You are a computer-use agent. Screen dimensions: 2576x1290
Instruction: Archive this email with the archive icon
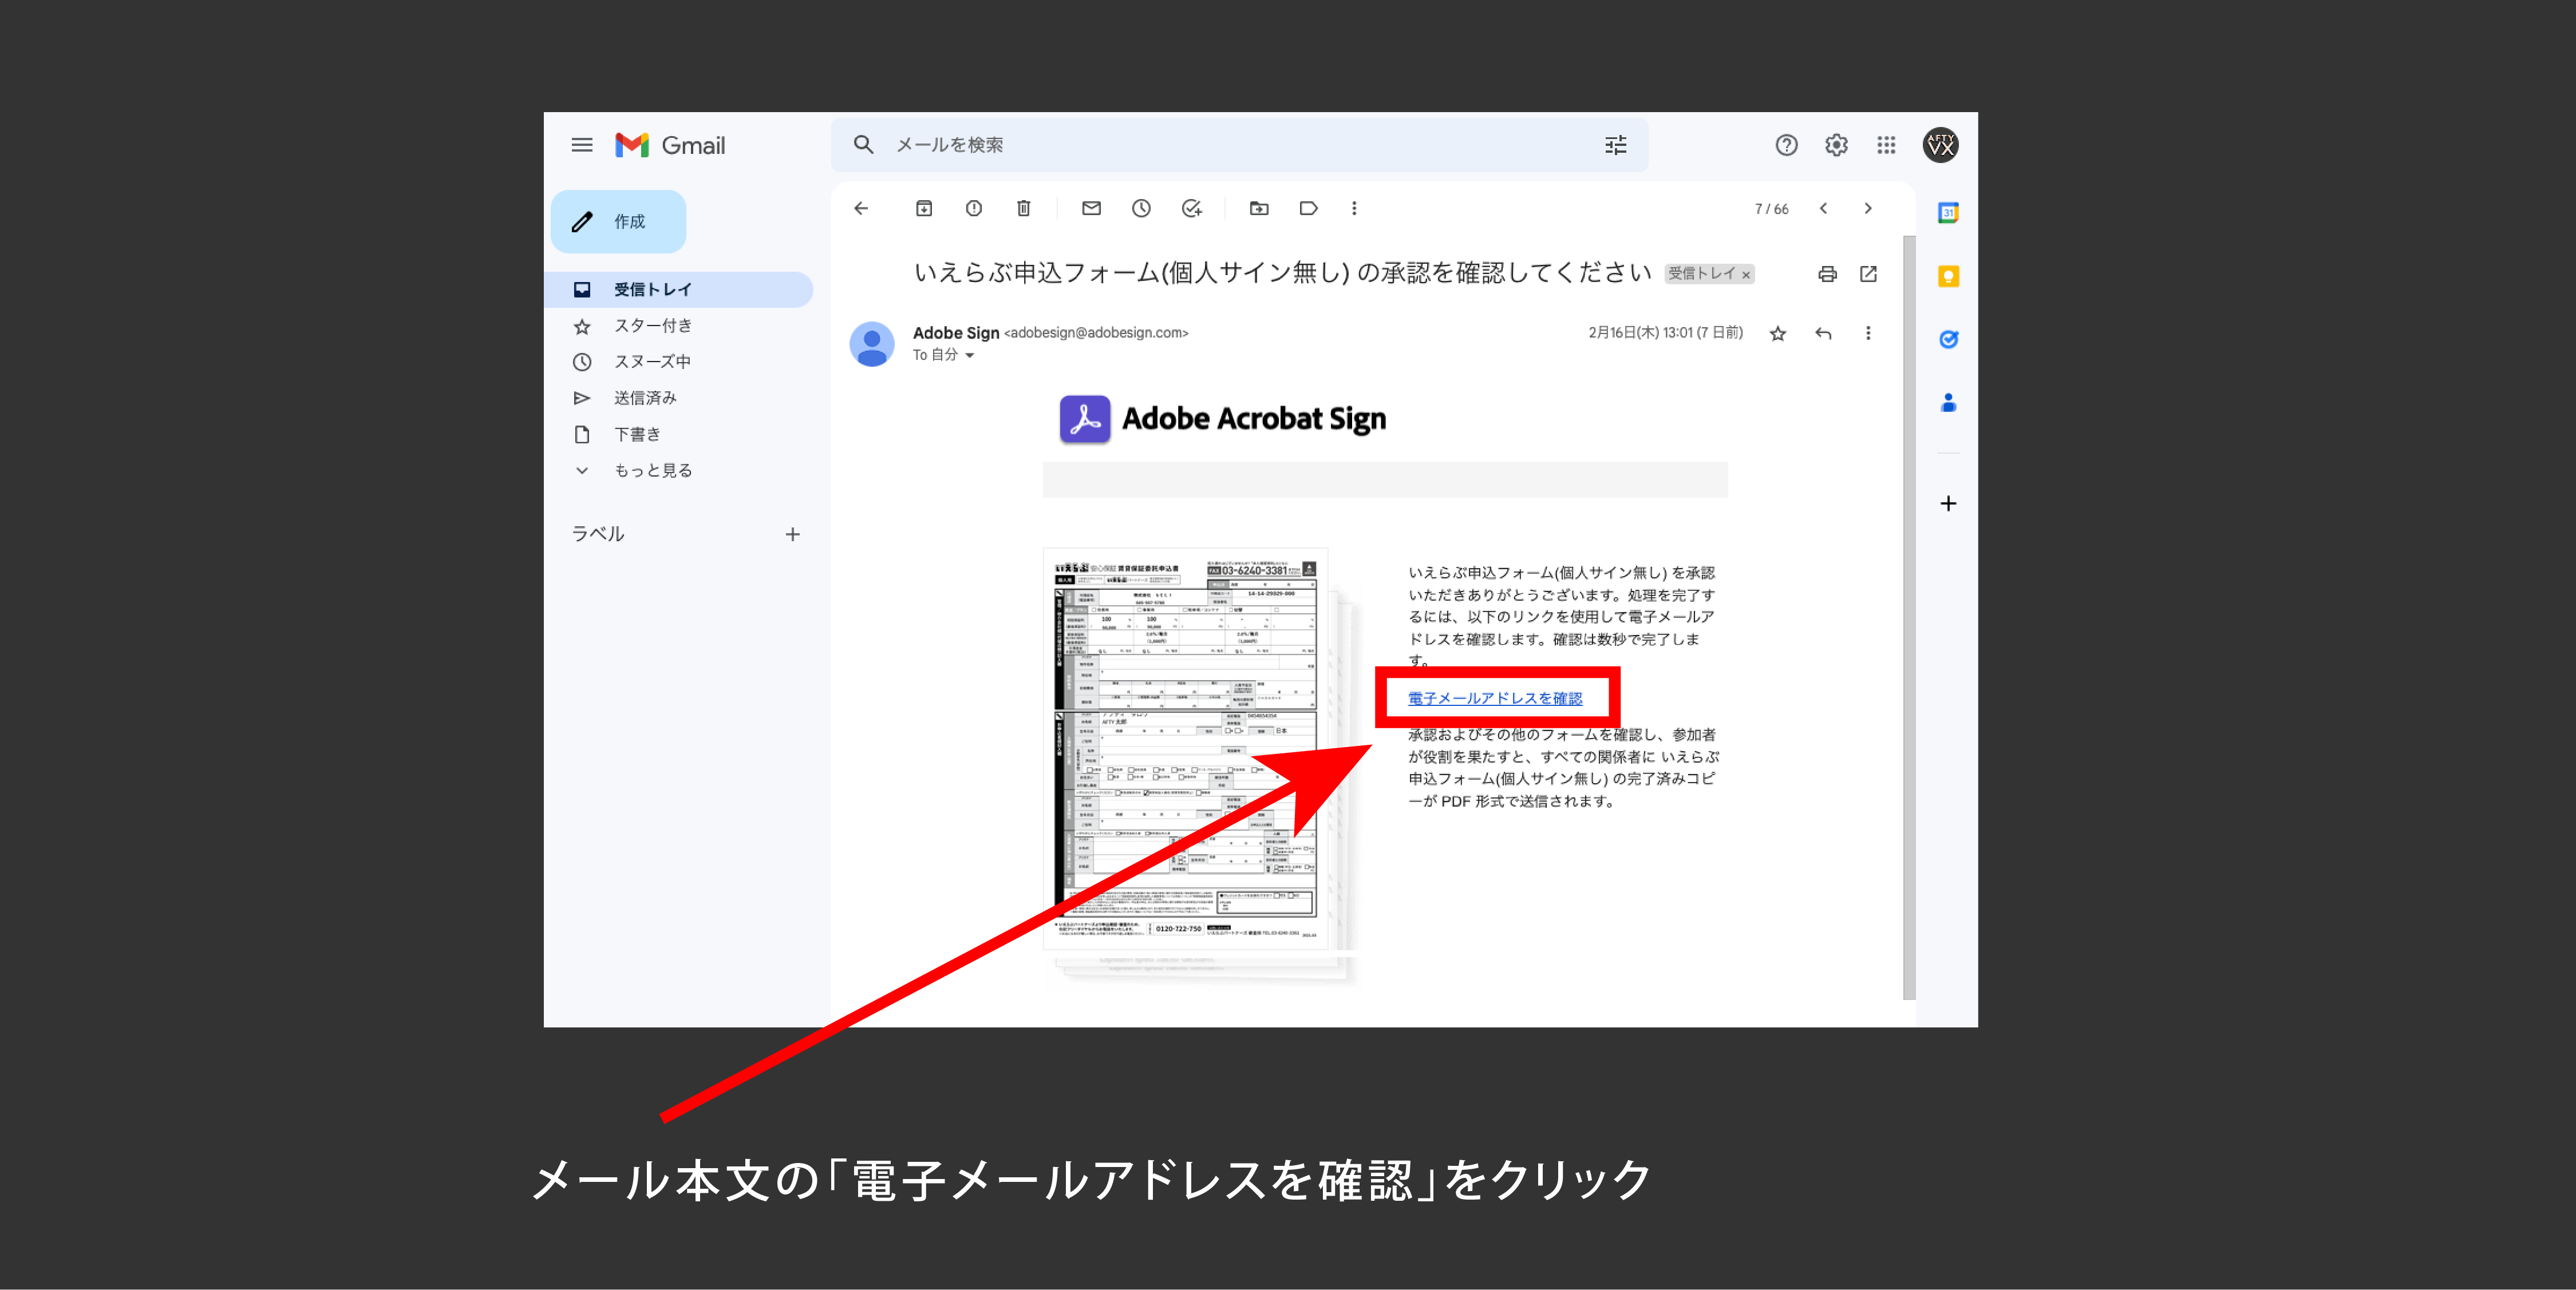click(923, 208)
